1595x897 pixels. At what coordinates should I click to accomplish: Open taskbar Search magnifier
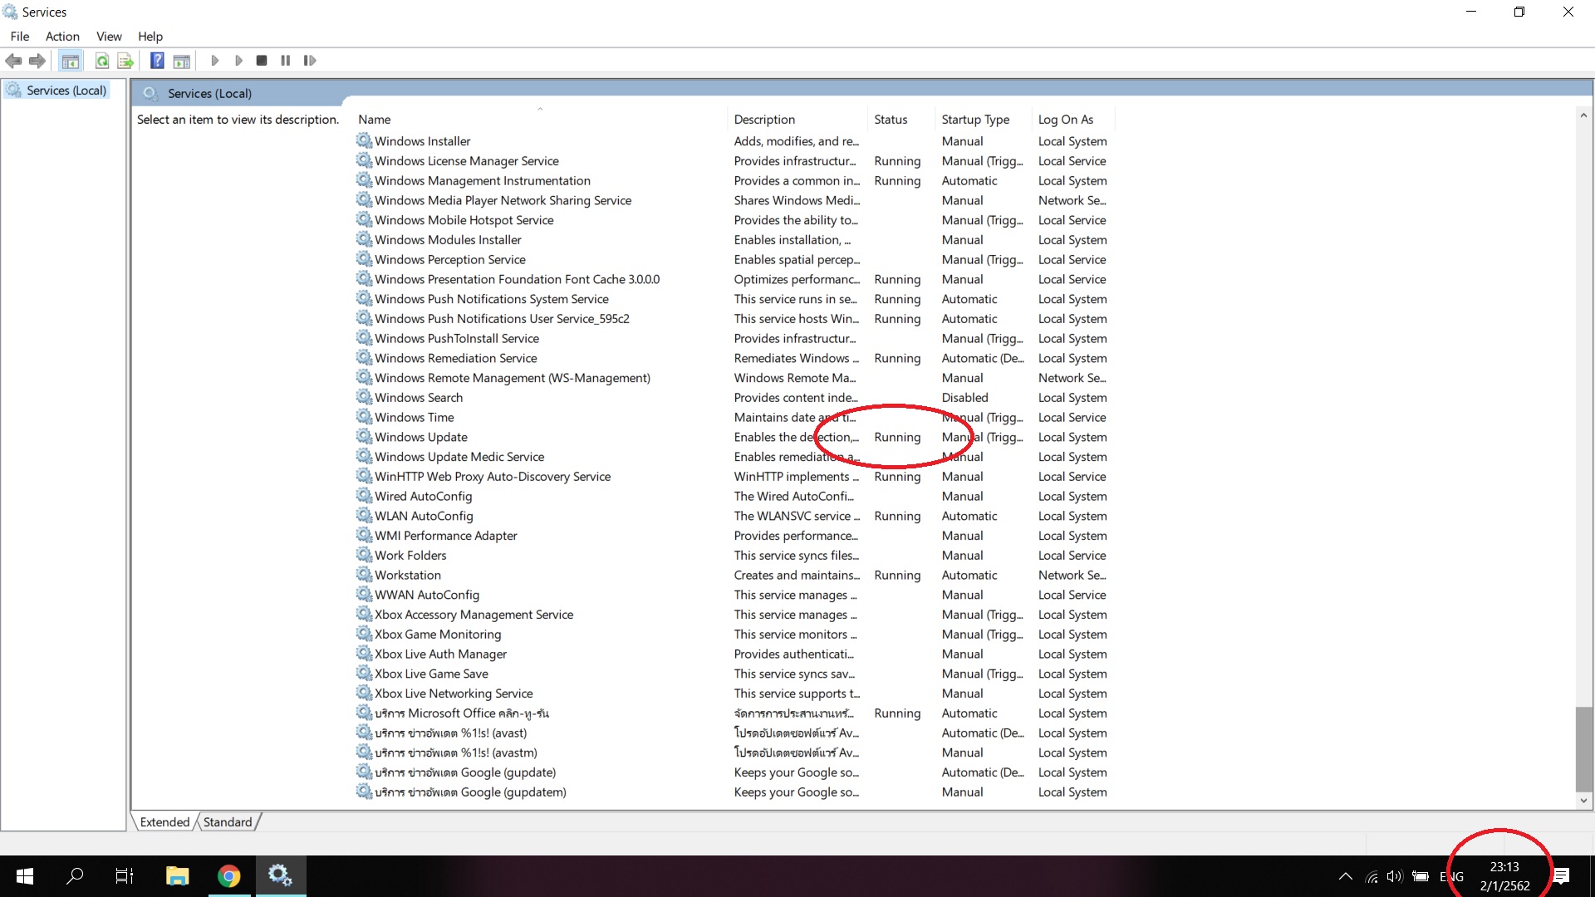(x=75, y=876)
